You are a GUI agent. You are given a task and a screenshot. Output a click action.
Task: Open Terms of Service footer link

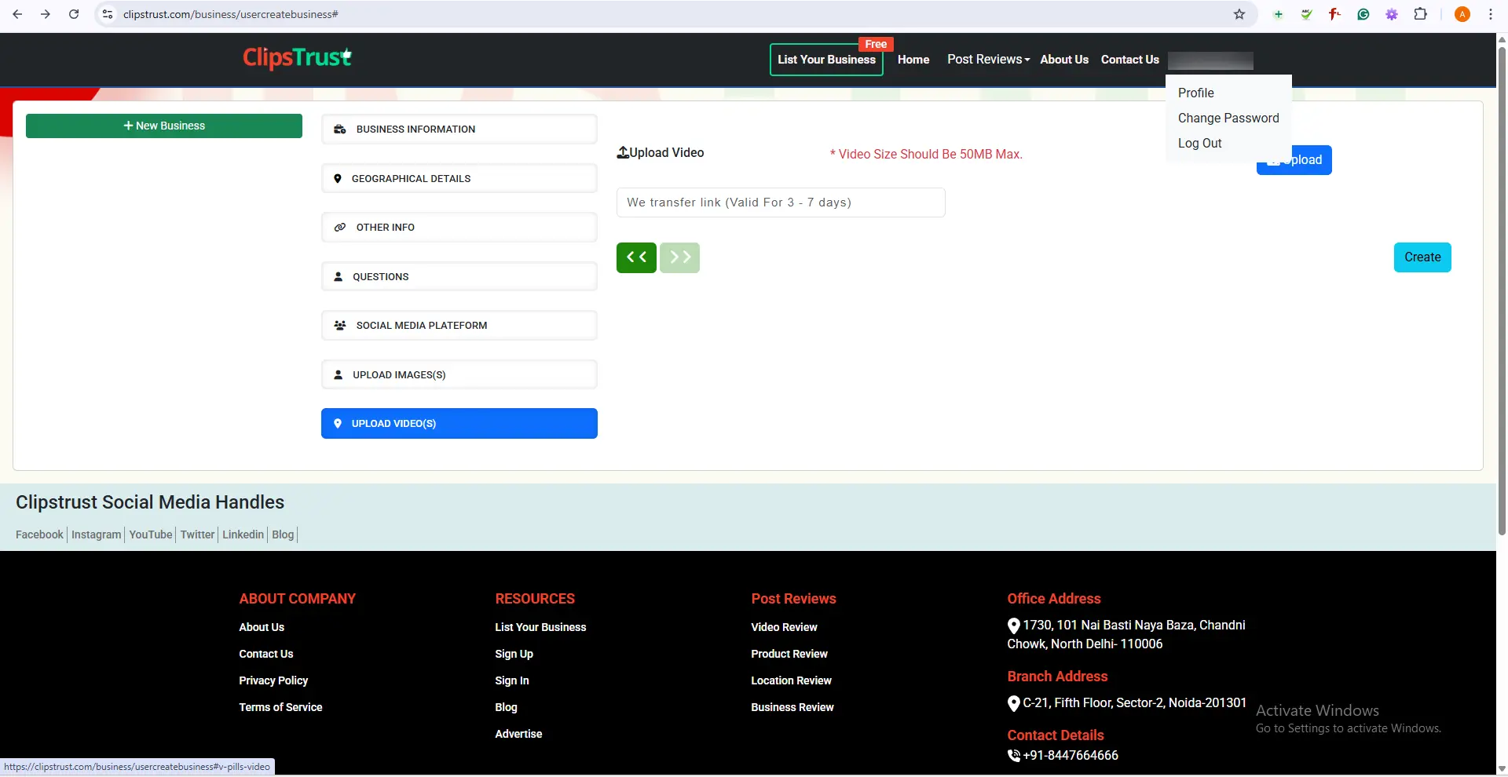click(280, 707)
